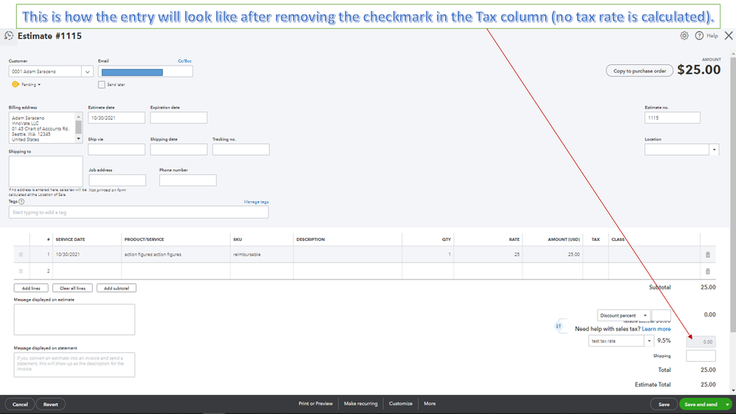Click the Save button
This screenshot has width=736, height=414.
point(664,404)
